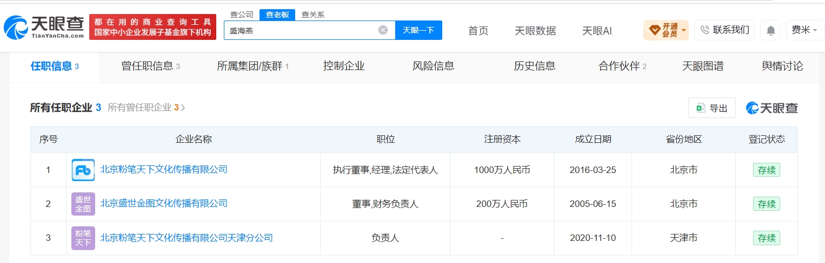Export the list with the 导出 button
The width and height of the screenshot is (825, 263).
[x=711, y=108]
